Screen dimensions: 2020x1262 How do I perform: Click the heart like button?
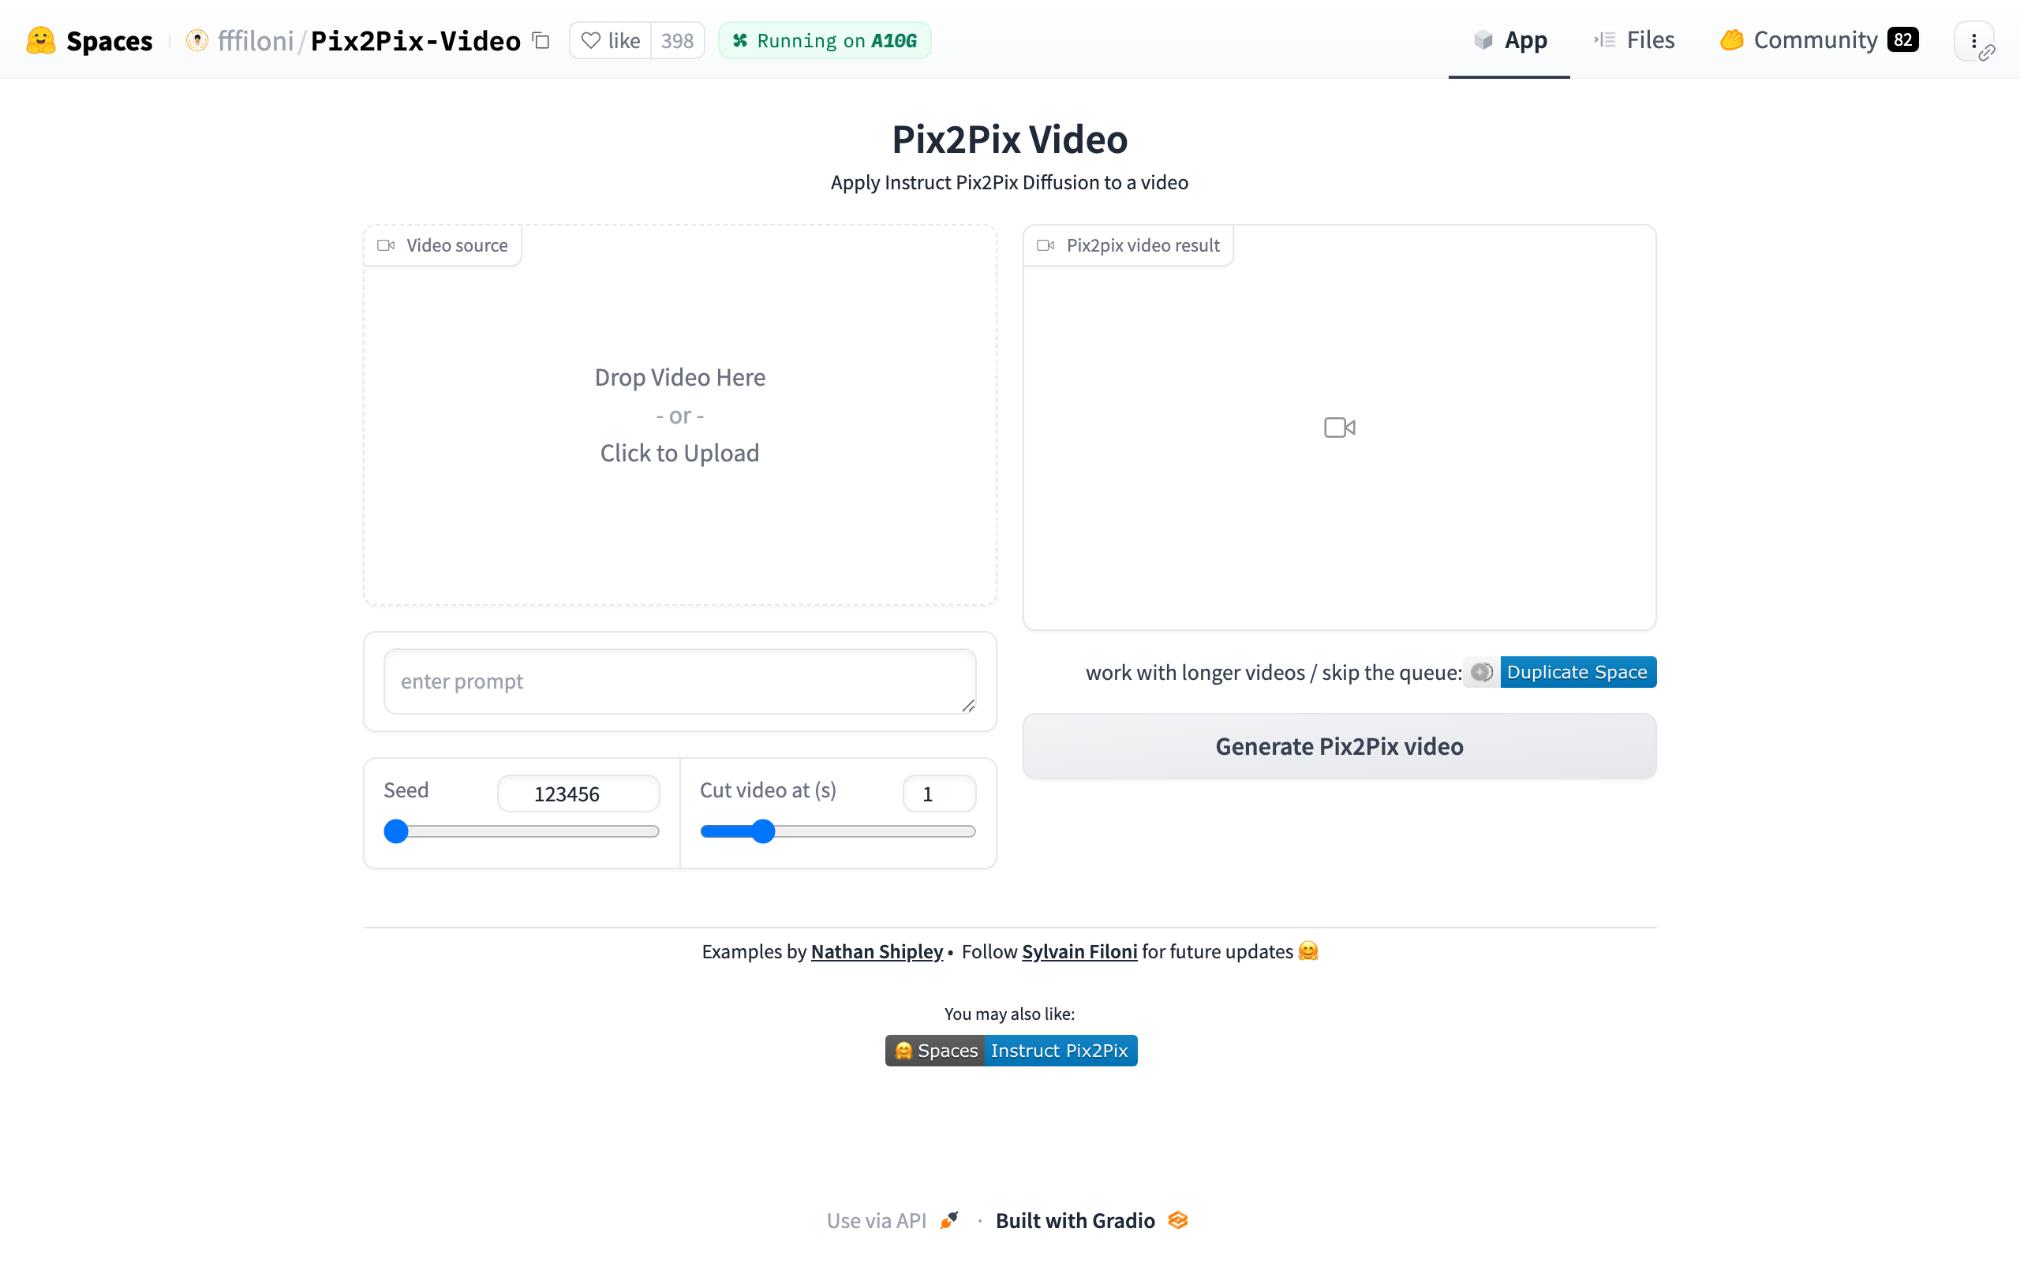(610, 40)
